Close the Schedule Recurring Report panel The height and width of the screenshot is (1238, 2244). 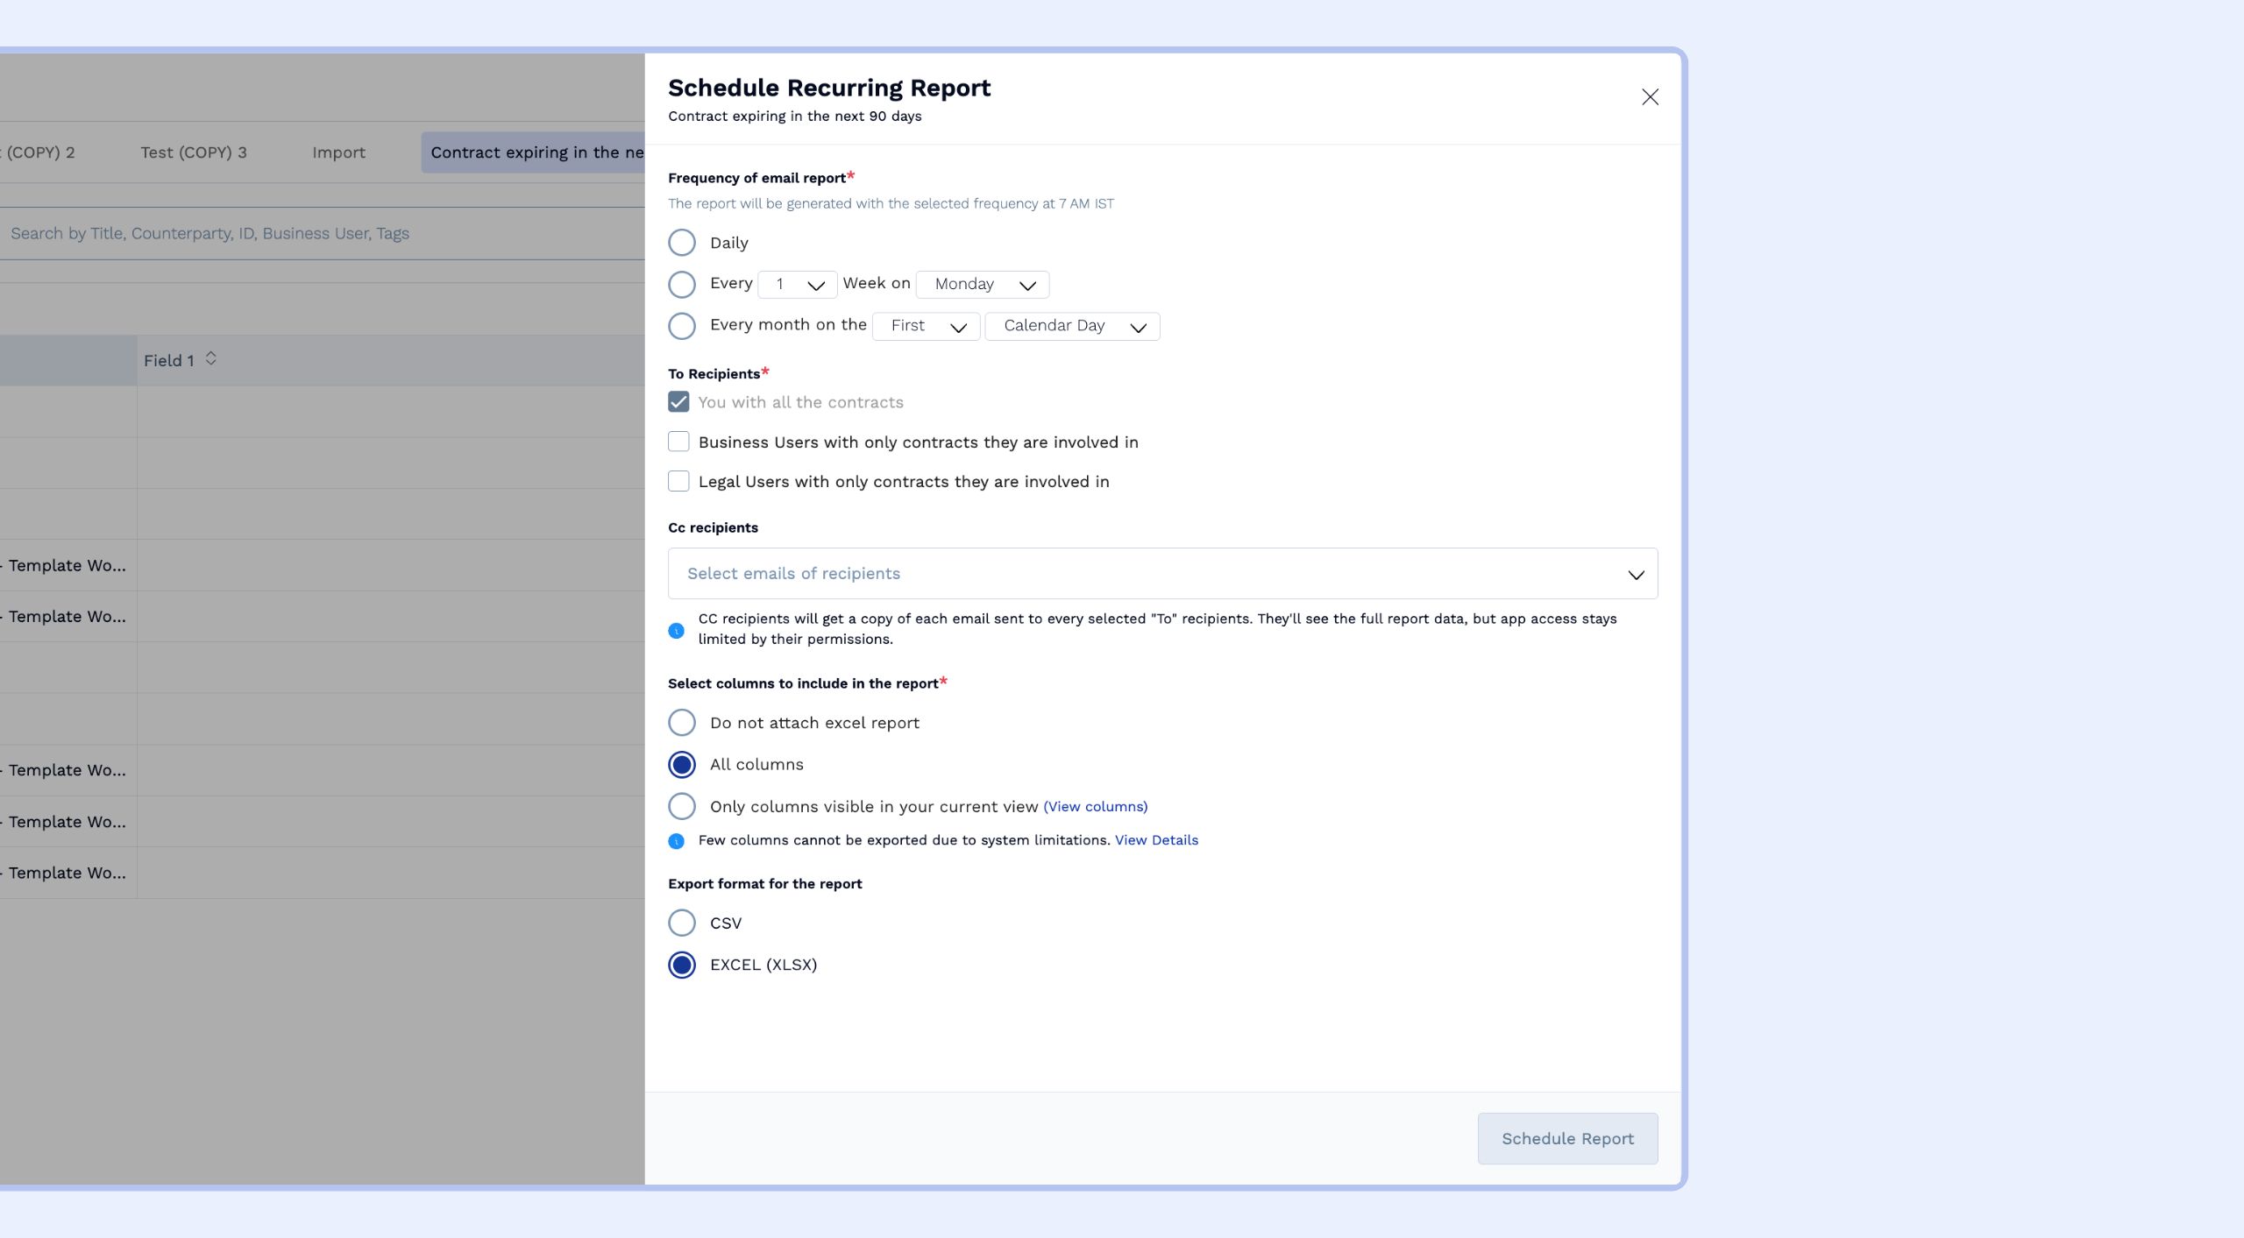coord(1650,97)
